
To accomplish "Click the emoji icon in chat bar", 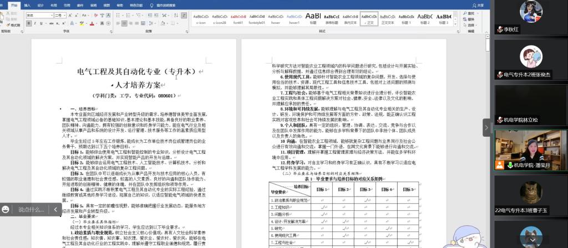I will click(6, 210).
